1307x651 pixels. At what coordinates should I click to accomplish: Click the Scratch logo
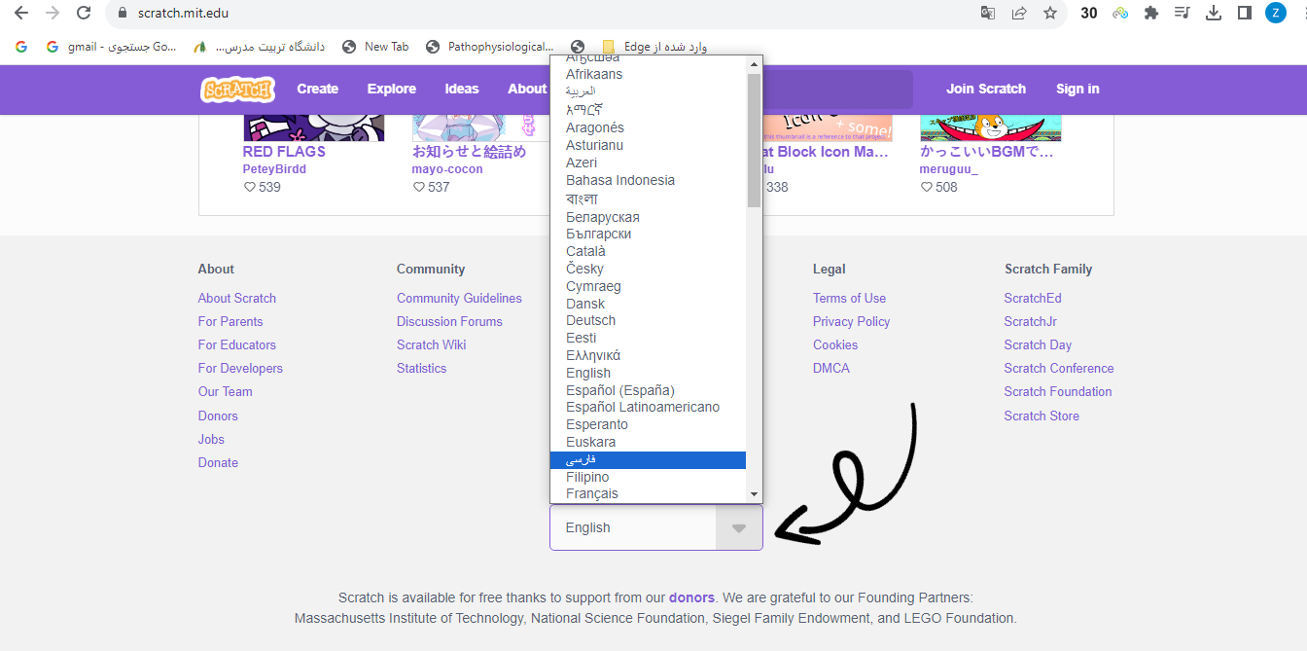pyautogui.click(x=237, y=89)
